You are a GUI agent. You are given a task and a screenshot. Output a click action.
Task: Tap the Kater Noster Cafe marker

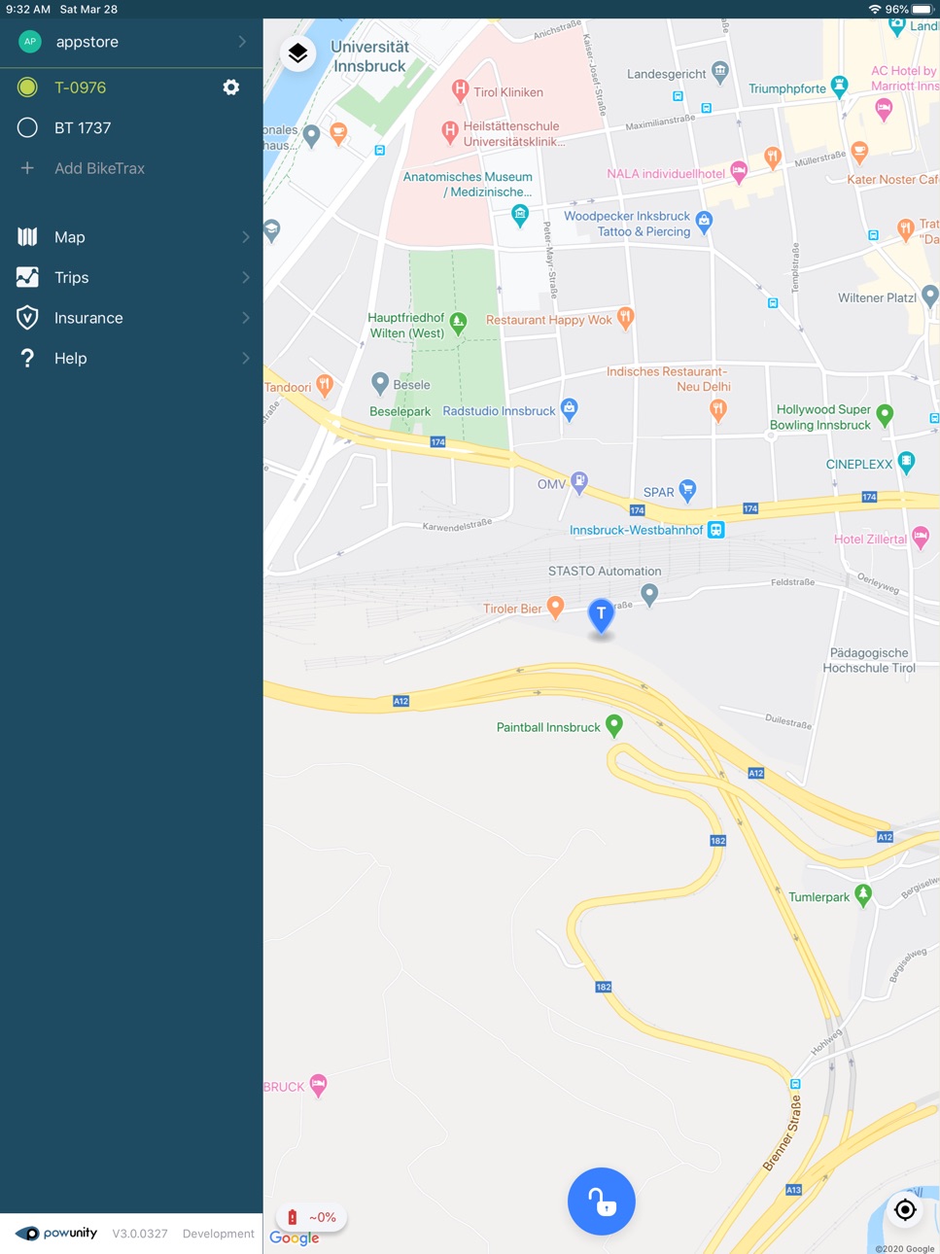(x=859, y=151)
